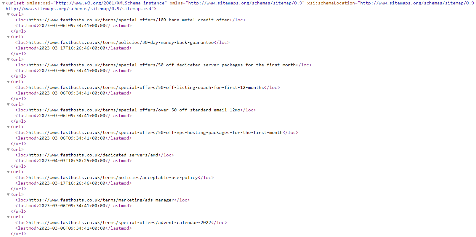Click the advent-calendar-2022 loc URL
This screenshot has height=237, width=476.
coord(120,222)
